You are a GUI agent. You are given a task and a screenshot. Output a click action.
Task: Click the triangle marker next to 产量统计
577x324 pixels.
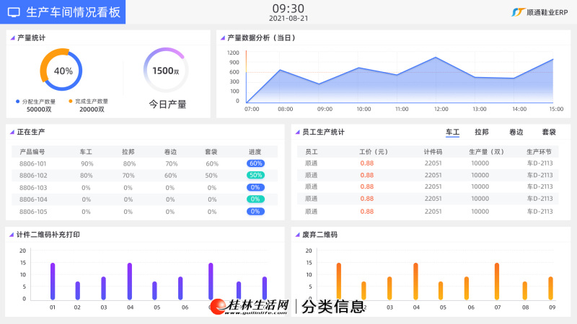(x=12, y=38)
